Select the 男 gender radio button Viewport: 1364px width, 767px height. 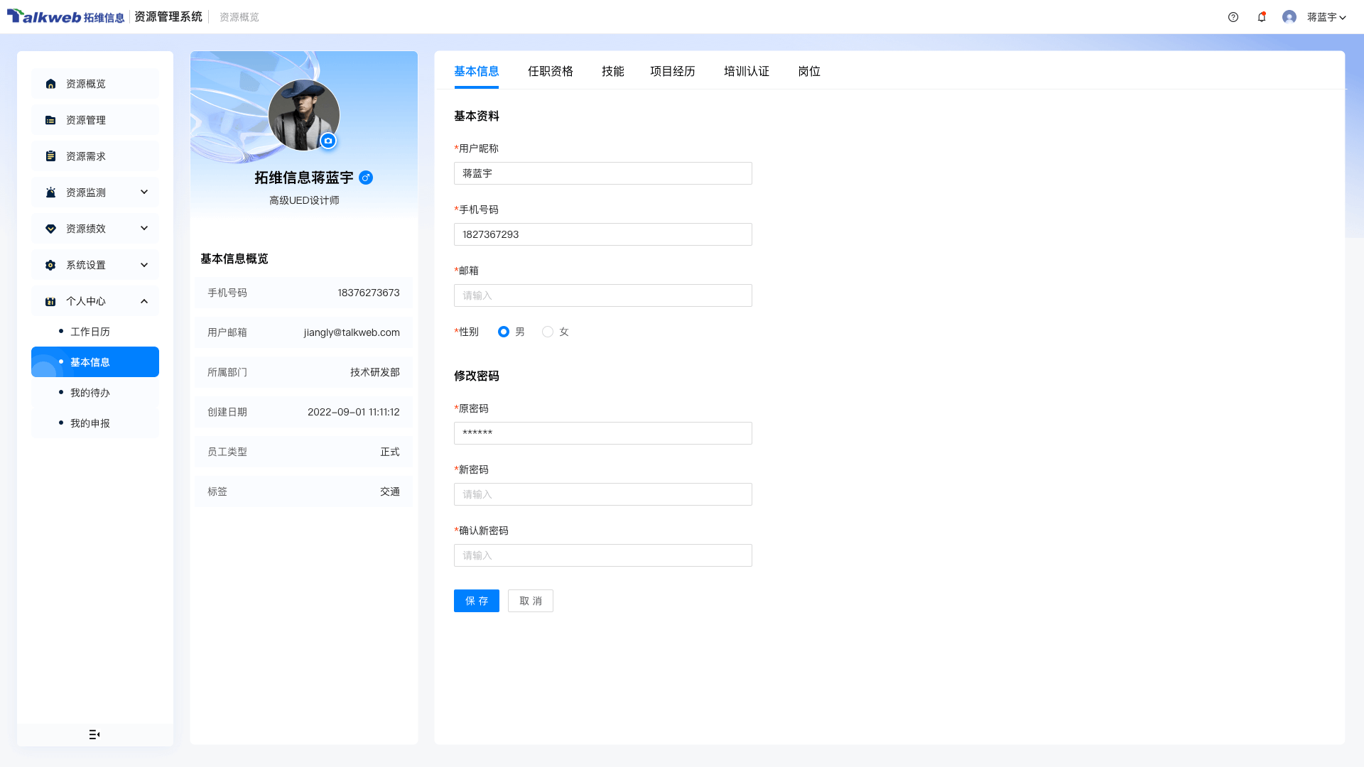click(504, 331)
